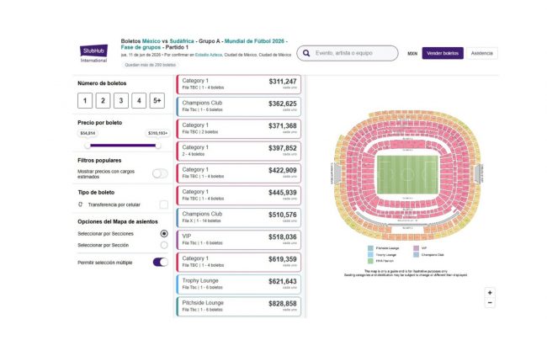Zoom in on the seat map

coord(490,292)
